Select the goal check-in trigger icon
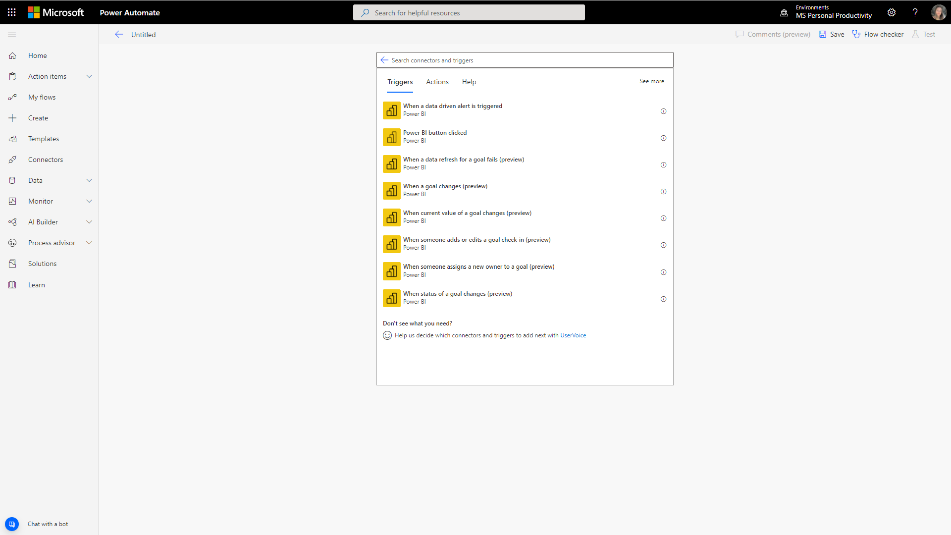 click(x=391, y=244)
